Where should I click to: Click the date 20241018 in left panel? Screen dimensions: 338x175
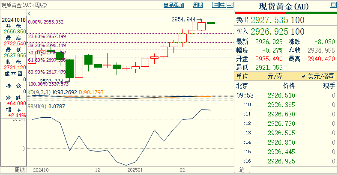click(x=14, y=20)
